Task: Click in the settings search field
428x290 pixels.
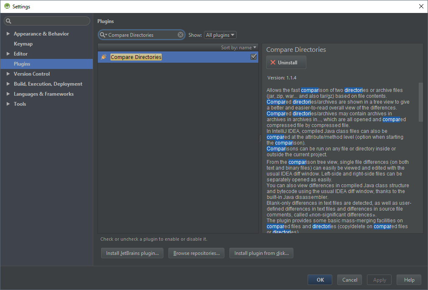Action: pos(47,21)
